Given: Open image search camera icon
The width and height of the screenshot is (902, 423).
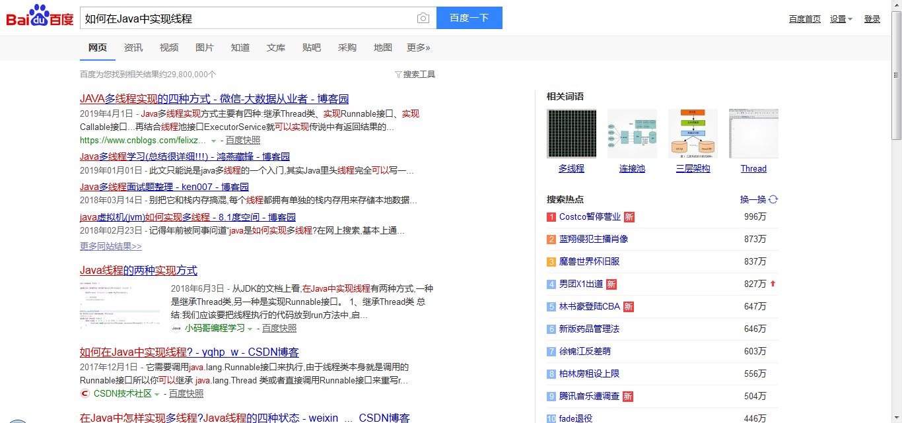Looking at the screenshot, I should click(x=423, y=18).
